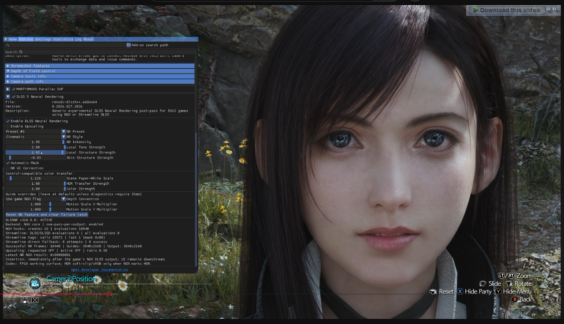This screenshot has height=324, width=564.
Task: Collapse the Depth of Field control section
Action: point(100,71)
